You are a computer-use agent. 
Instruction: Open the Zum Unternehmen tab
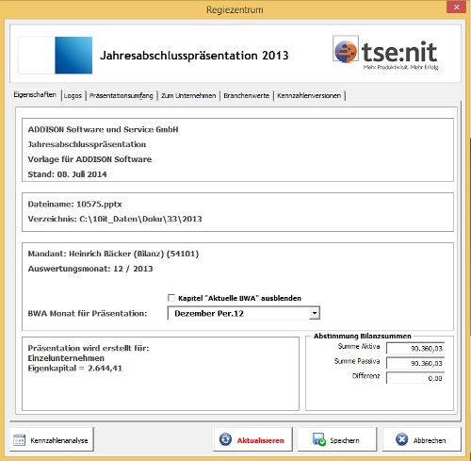tap(188, 95)
